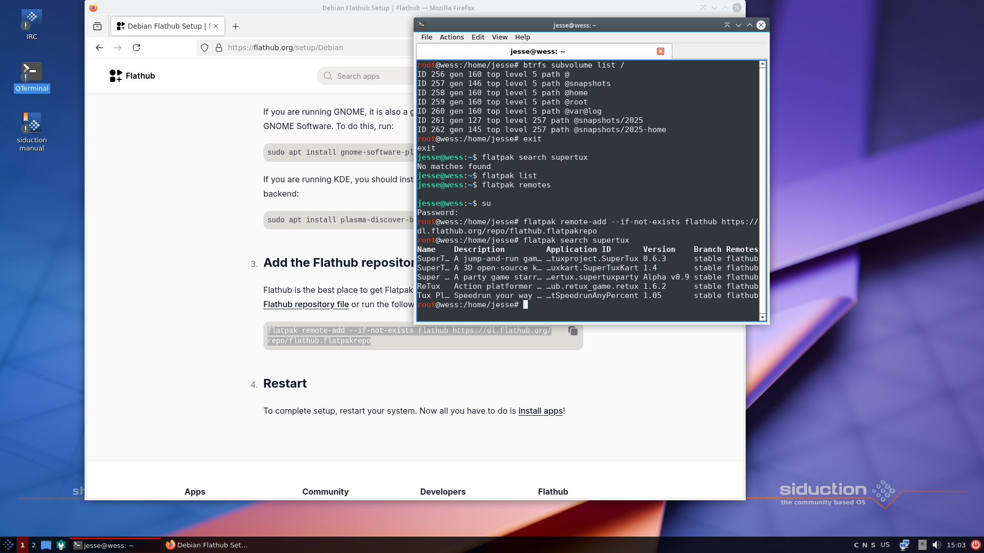The width and height of the screenshot is (984, 553).
Task: Reload the Flathub page in Firefox
Action: click(x=136, y=48)
